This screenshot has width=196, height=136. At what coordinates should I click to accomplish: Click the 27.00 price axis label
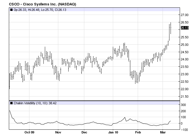coord(185,15)
